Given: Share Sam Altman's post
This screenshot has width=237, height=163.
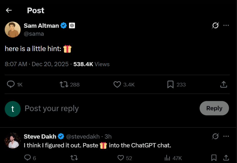Looking at the screenshot, I should coord(223,84).
